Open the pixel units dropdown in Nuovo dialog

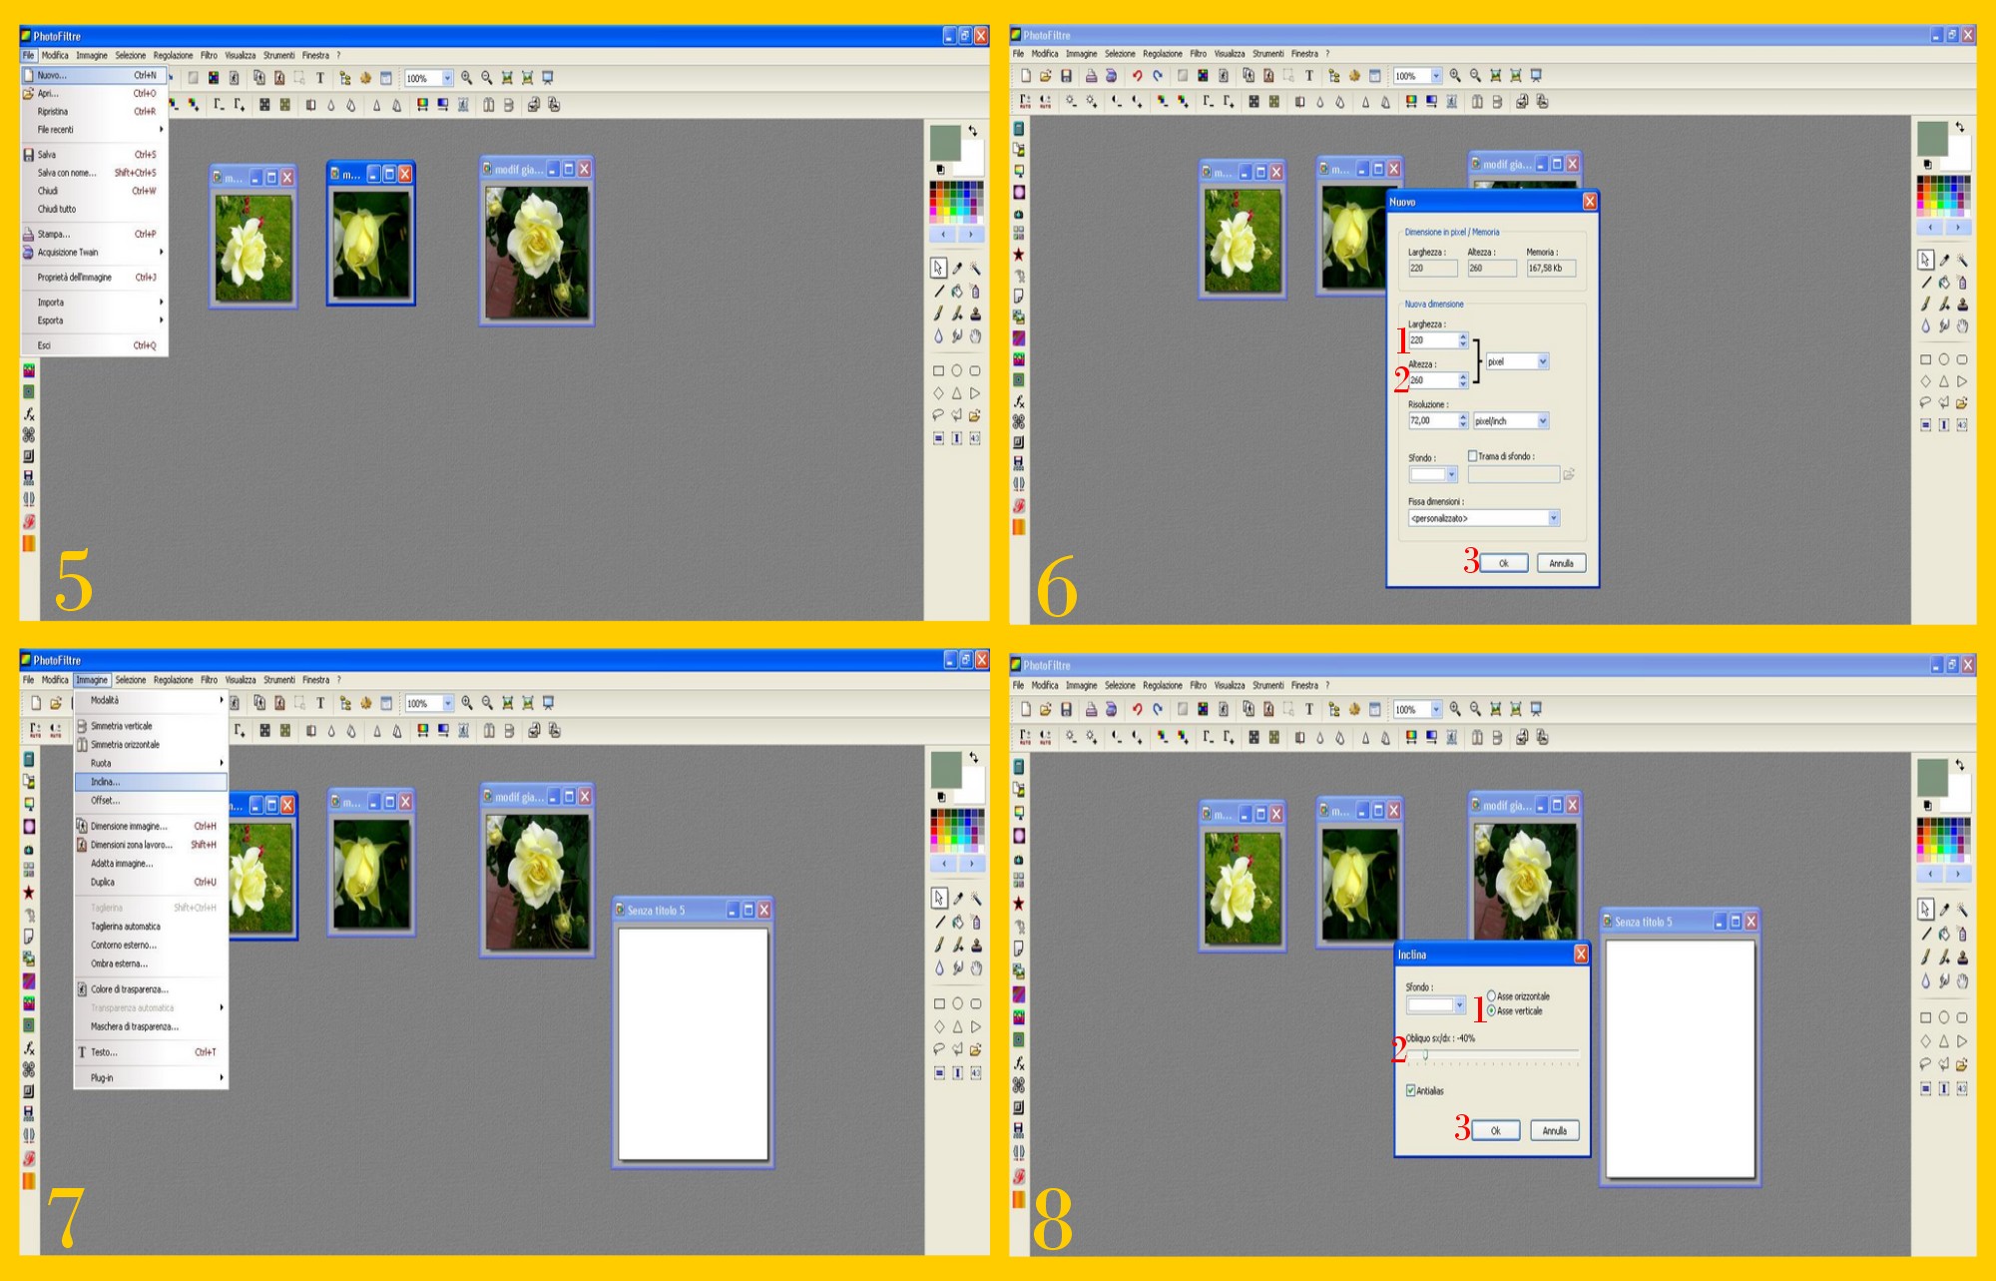click(1543, 361)
